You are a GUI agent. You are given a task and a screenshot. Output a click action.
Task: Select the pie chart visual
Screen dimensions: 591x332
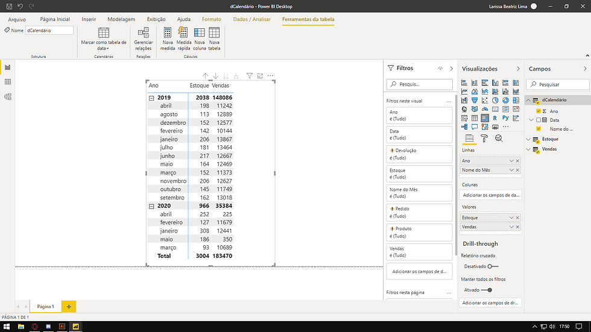coord(495,101)
